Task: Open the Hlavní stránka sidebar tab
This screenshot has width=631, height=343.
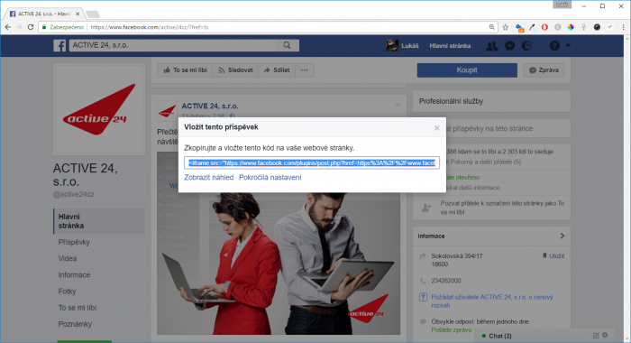Action: point(99,221)
